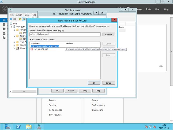Select the File and Storage Services sidebar icon
Image resolution: width=173 pixels, height=130 pixels.
(x=4, y=38)
